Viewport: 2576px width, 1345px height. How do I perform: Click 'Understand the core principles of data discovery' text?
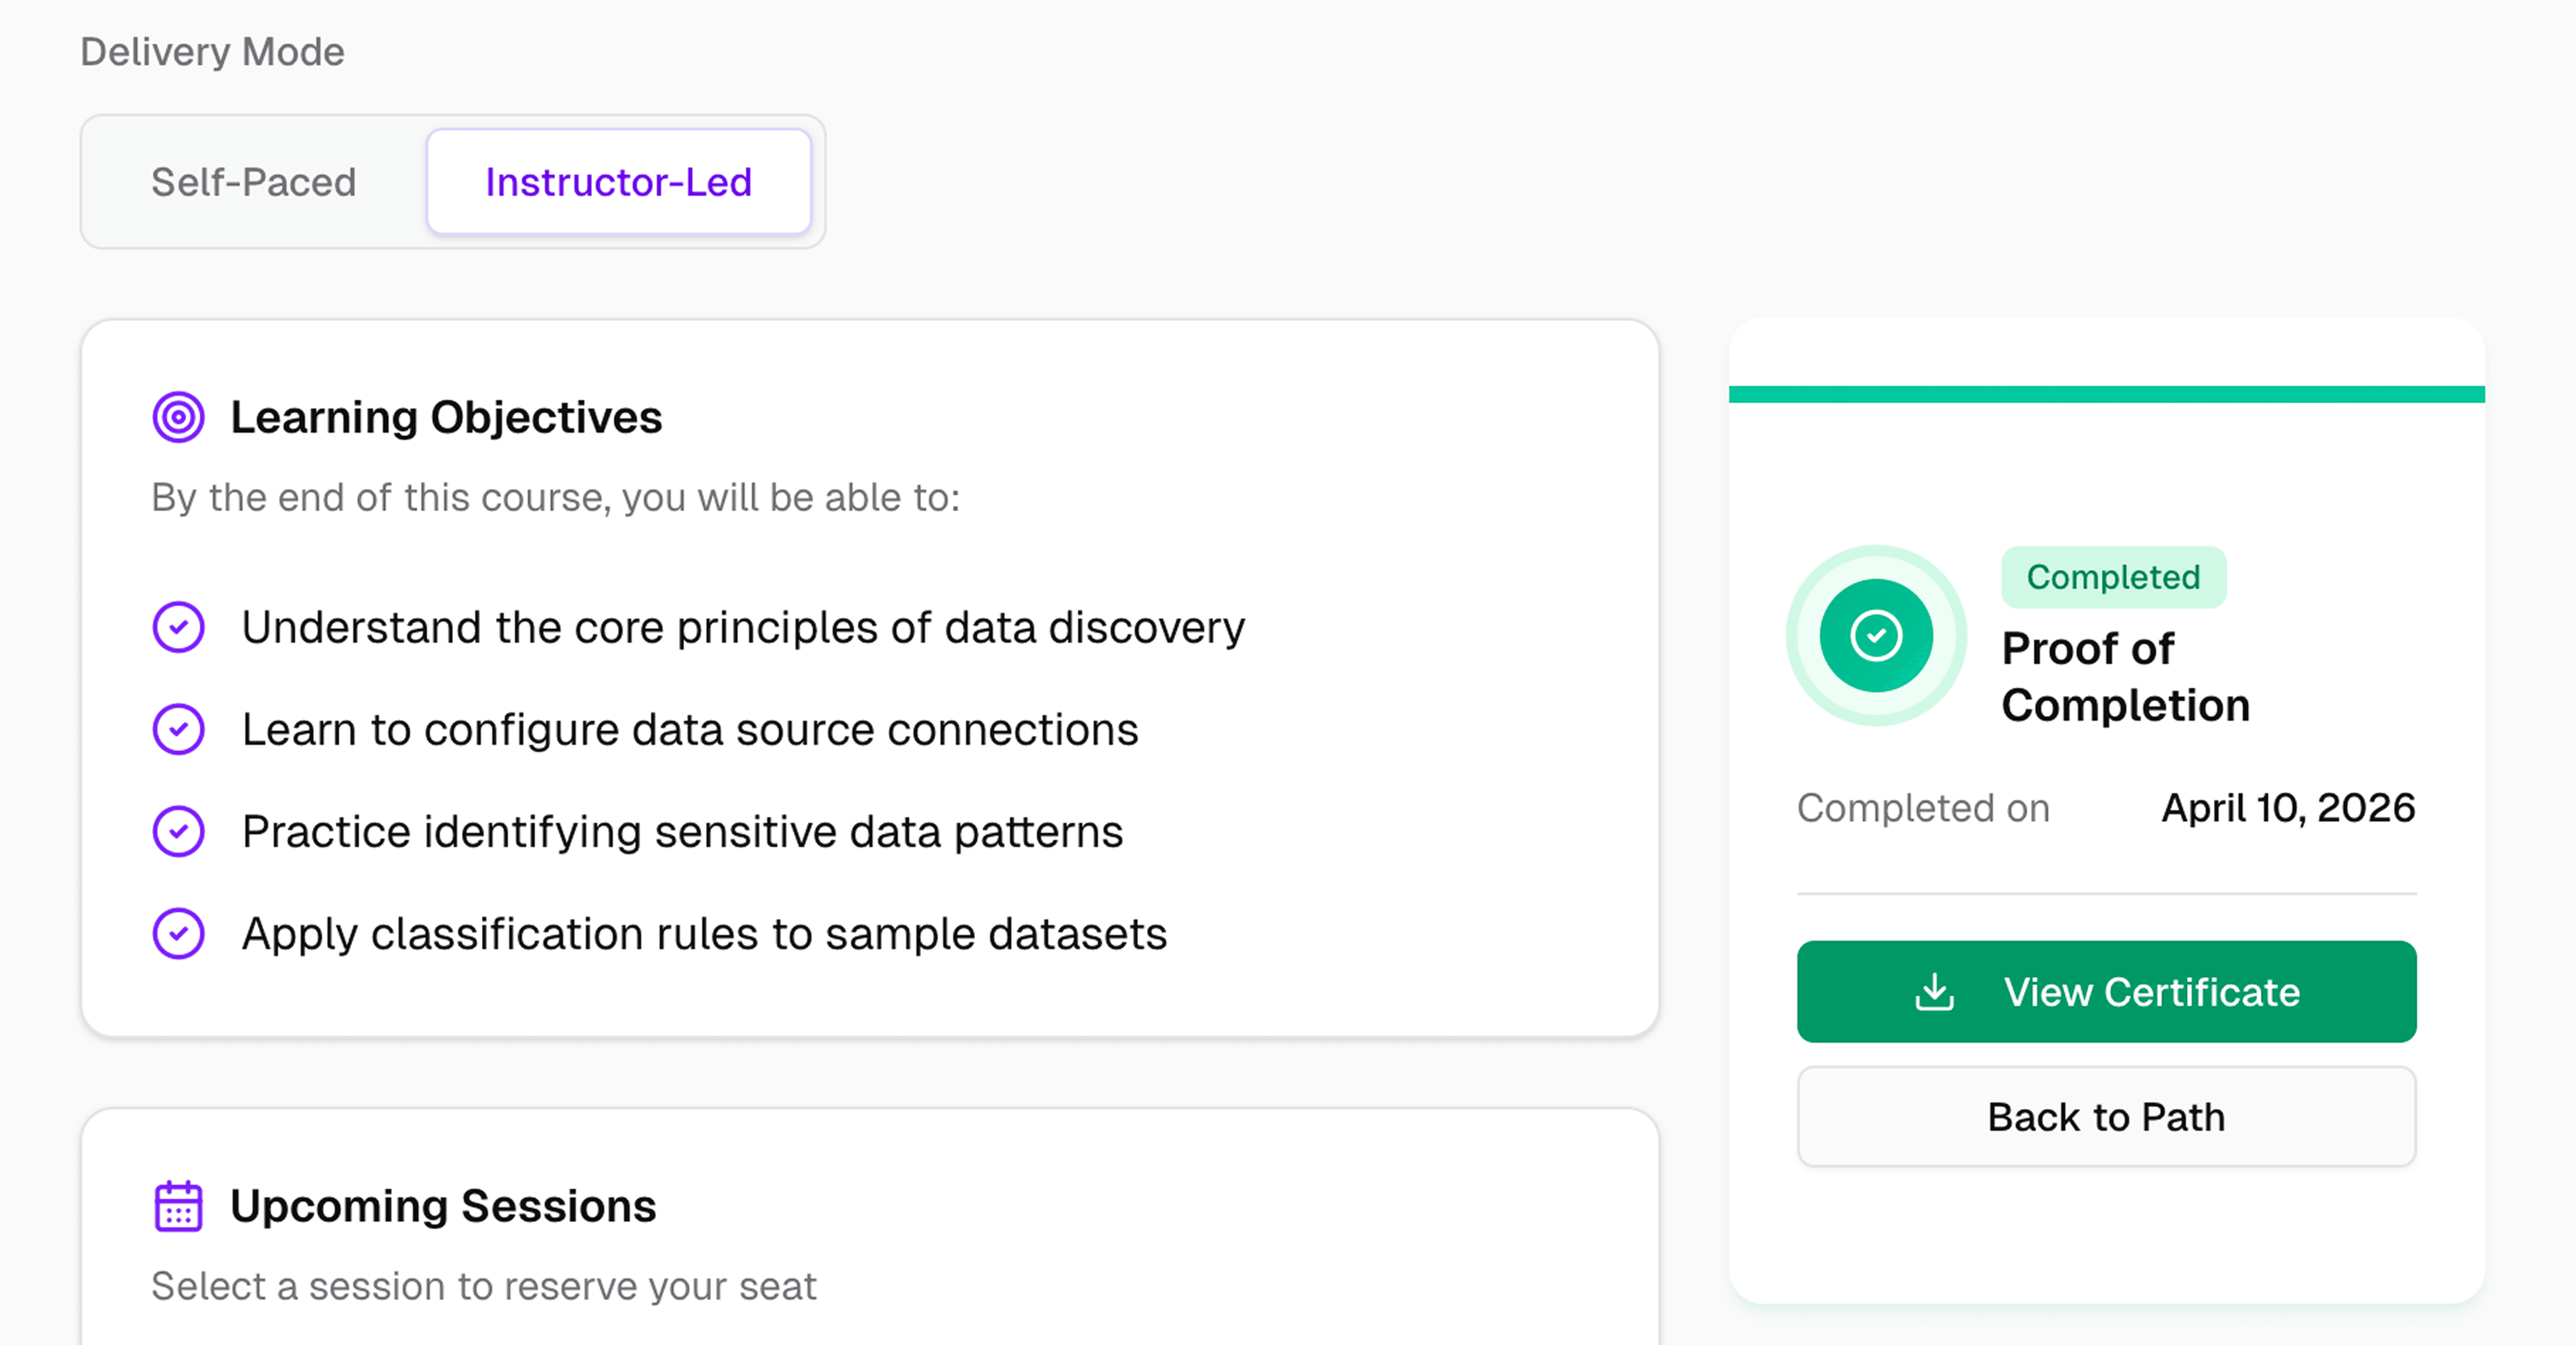(743, 628)
